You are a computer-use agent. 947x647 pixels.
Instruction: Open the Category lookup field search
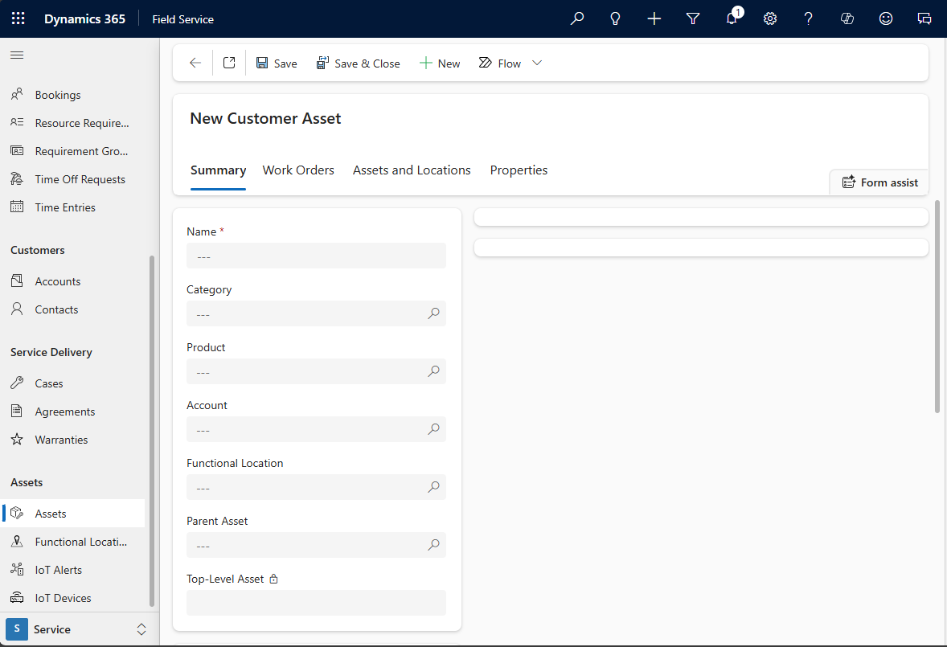tap(433, 313)
